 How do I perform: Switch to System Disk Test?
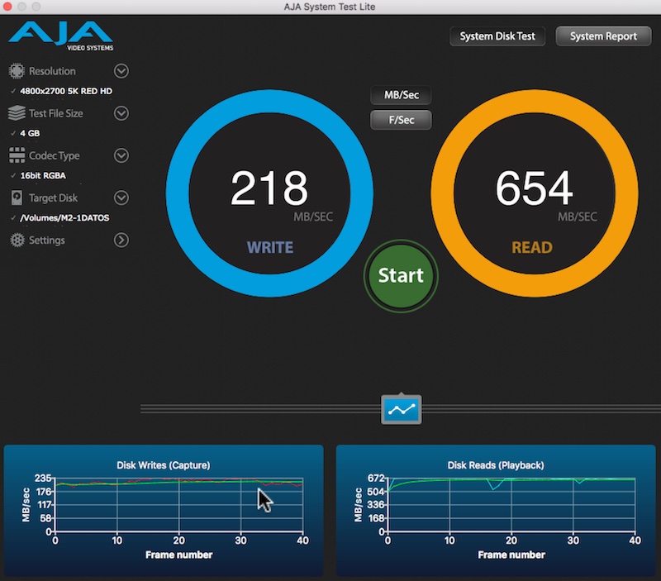pos(497,36)
